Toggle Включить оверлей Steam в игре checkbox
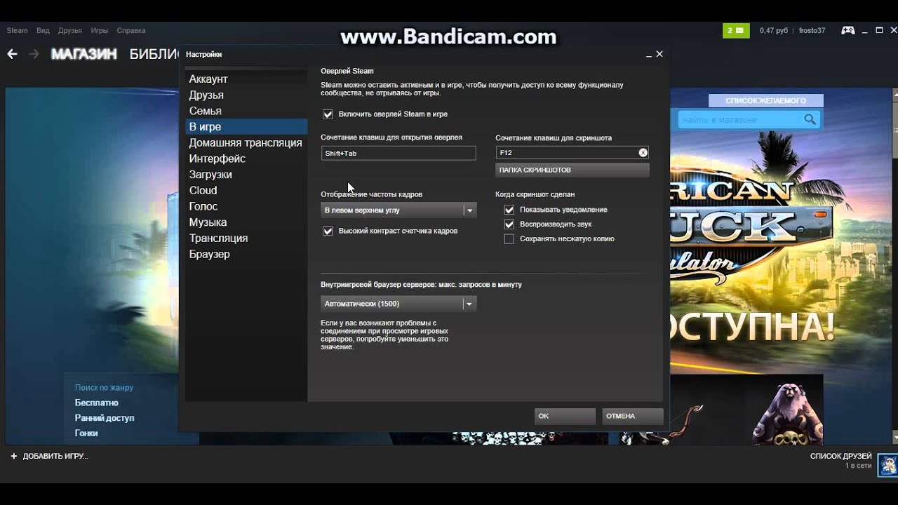 (328, 114)
